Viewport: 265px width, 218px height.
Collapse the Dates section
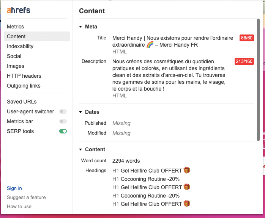[x=80, y=112]
